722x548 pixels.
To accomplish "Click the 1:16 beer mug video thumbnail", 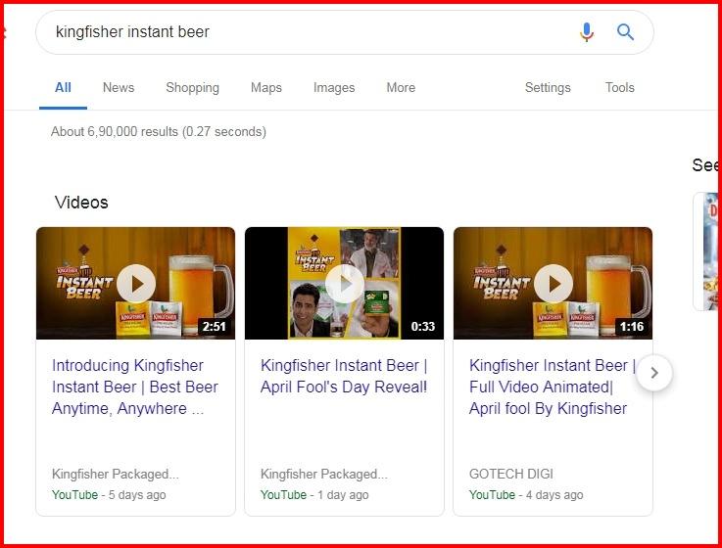I will pos(554,283).
